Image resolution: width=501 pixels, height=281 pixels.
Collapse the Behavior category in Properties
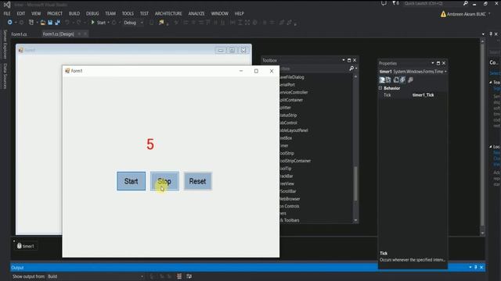click(x=380, y=88)
